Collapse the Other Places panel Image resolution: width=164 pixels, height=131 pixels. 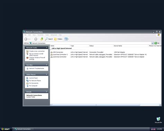[x=47, y=74]
